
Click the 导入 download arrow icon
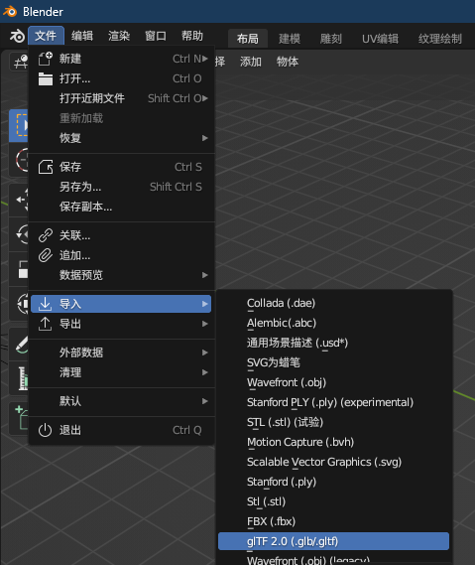[45, 304]
